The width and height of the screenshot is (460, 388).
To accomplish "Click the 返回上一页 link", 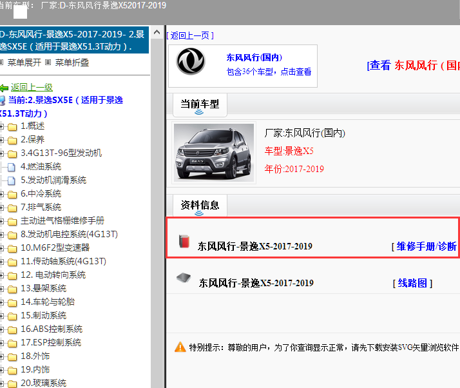I will pos(190,36).
